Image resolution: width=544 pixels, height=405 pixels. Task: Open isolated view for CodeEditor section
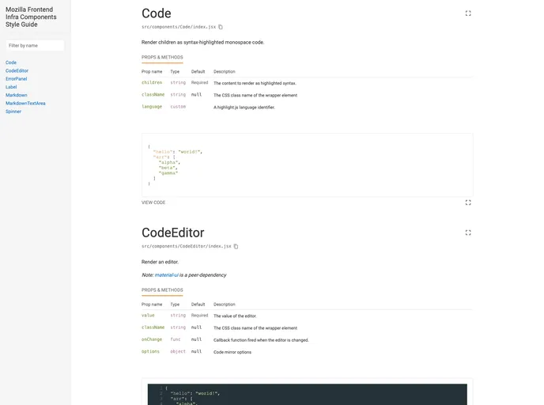(x=467, y=233)
